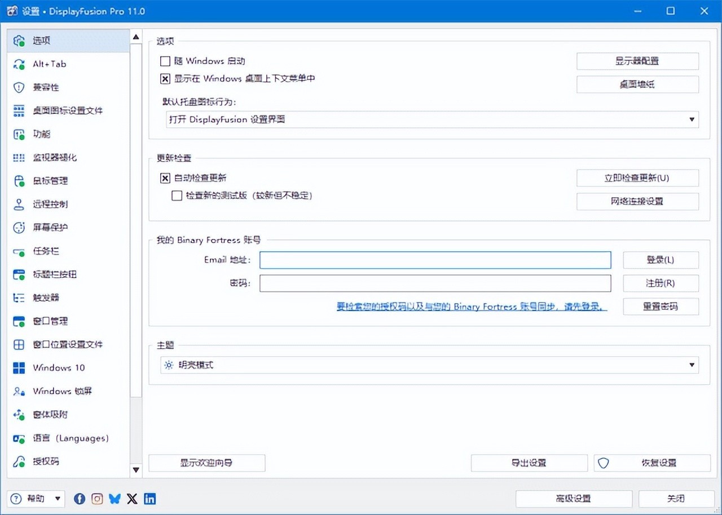Viewport: 722px width, 515px height.
Task: Open 网络连接设置 button
Action: 637,201
